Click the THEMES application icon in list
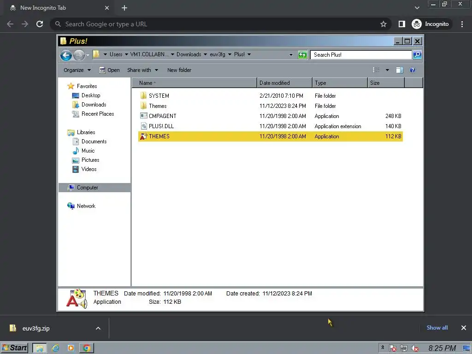The image size is (472, 354). coord(144,136)
